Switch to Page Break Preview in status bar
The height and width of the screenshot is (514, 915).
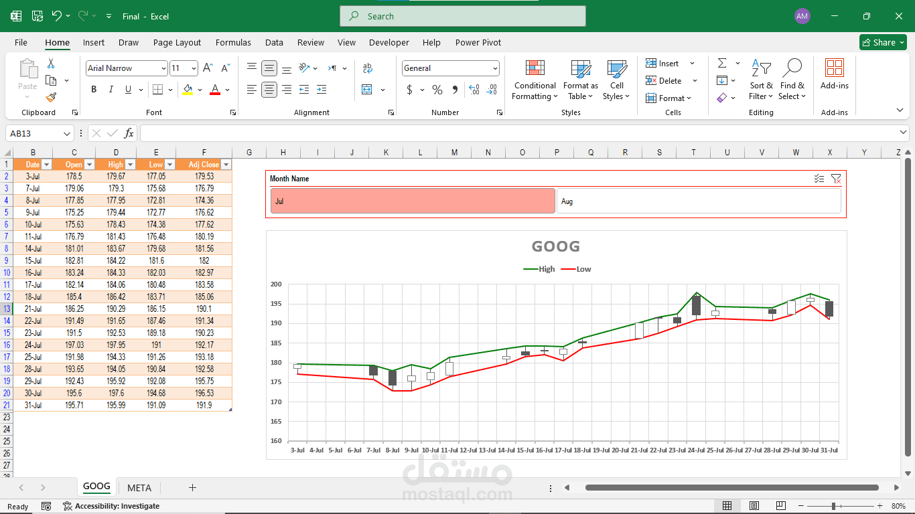pyautogui.click(x=780, y=506)
